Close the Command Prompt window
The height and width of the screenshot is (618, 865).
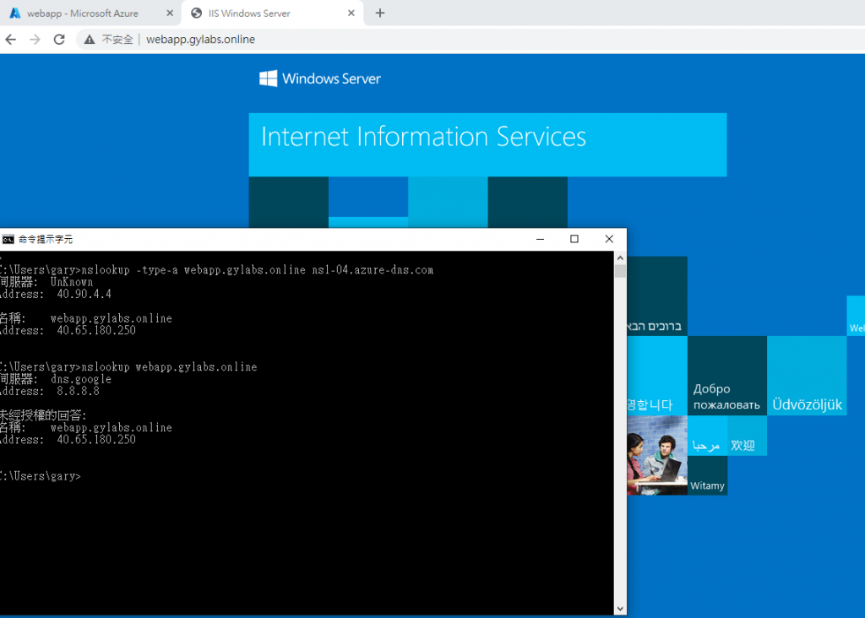[609, 239]
